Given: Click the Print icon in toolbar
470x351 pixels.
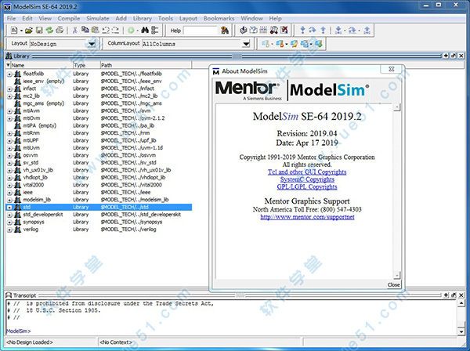Looking at the screenshot, I should point(60,30).
